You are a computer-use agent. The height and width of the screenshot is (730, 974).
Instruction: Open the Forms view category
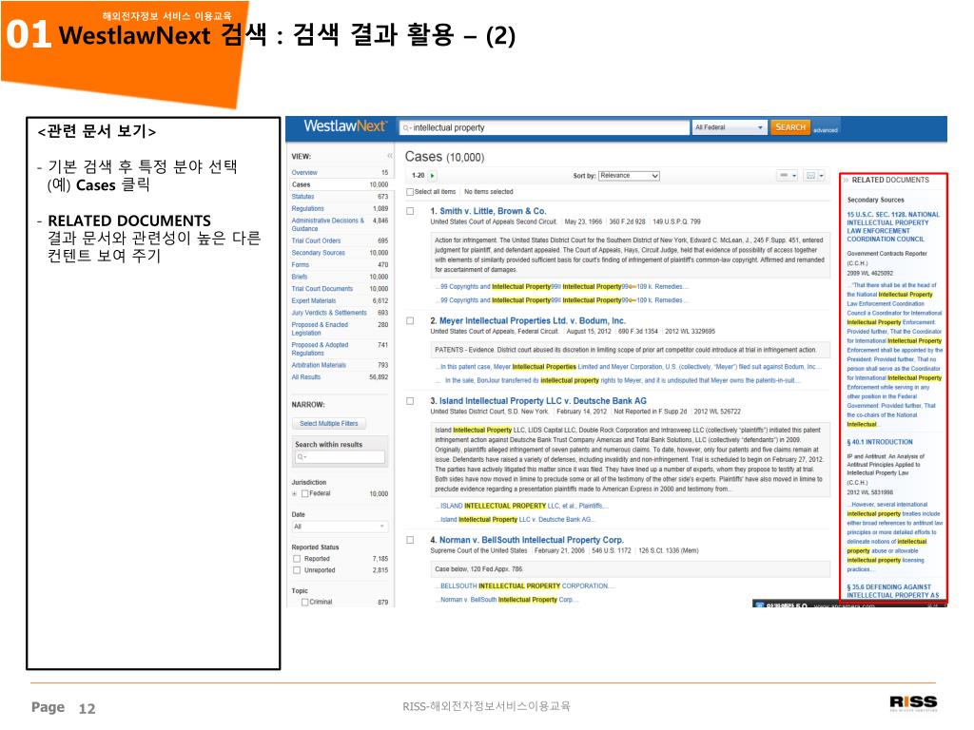300,264
